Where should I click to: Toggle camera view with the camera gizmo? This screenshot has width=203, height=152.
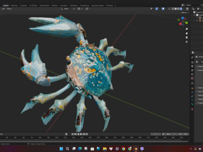click(187, 38)
